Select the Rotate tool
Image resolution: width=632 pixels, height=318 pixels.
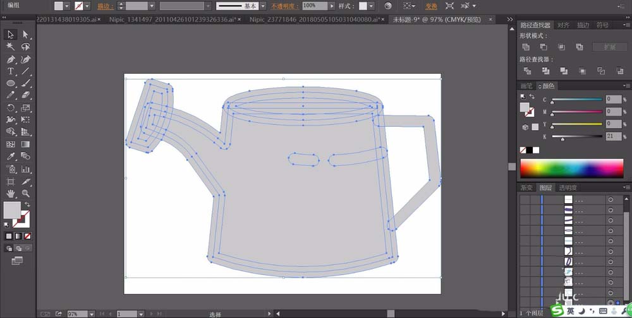11,107
